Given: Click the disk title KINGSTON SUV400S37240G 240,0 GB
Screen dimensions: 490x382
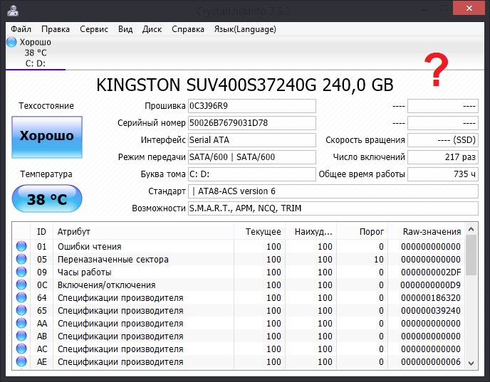Looking at the screenshot, I should 245,85.
